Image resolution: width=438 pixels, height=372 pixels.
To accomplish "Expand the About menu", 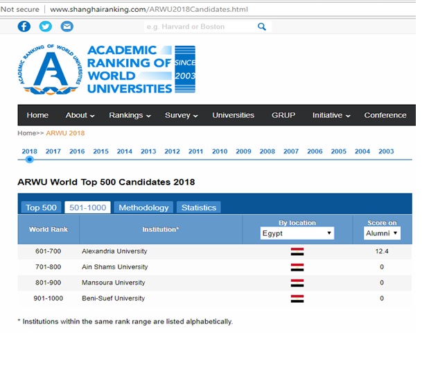I will pos(80,115).
